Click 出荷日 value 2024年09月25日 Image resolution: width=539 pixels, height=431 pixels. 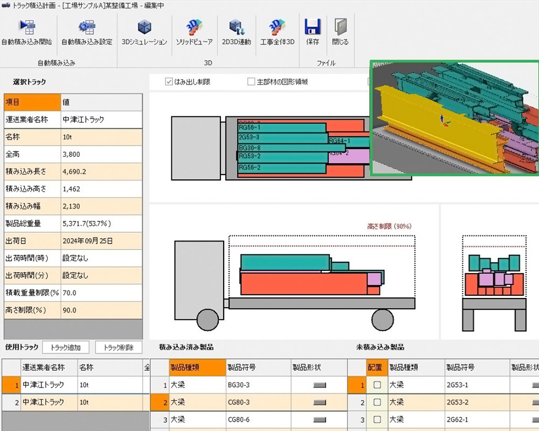click(x=101, y=241)
